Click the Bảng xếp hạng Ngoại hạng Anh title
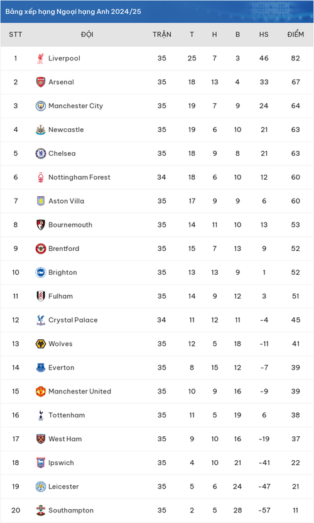Image resolution: width=314 pixels, height=523 pixels. [x=73, y=12]
